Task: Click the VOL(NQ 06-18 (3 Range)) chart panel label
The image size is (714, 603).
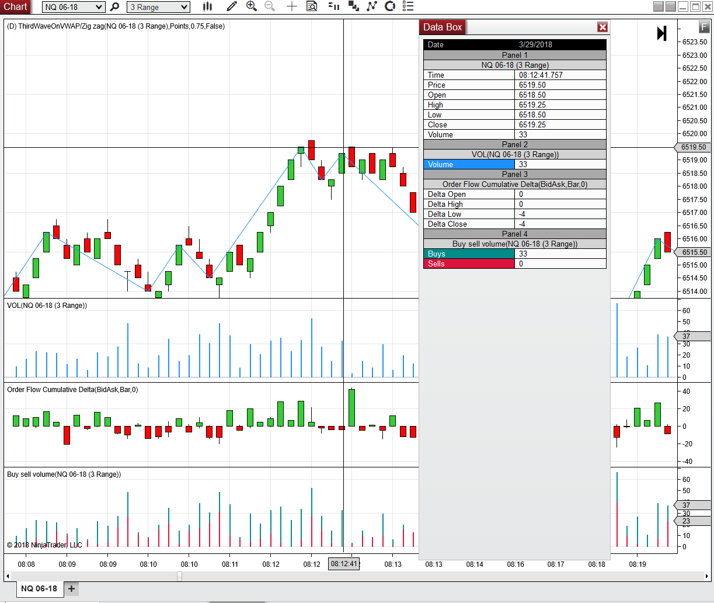Action: [47, 305]
